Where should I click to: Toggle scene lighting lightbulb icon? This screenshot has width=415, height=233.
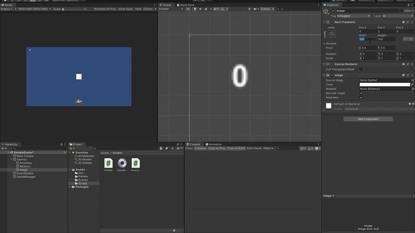click(195, 9)
